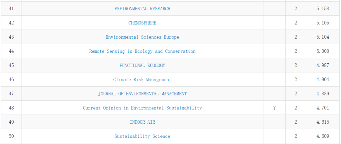
Task: Open the Sustainability Science journal link
Action: (142, 136)
